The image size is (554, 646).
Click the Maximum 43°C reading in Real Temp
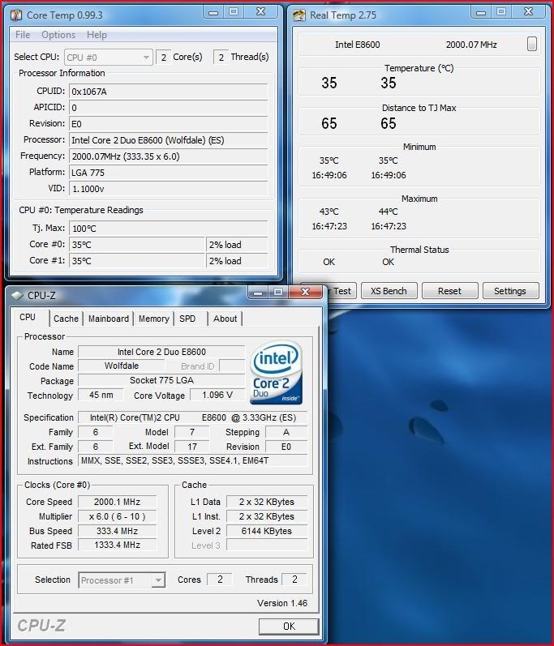coord(329,212)
